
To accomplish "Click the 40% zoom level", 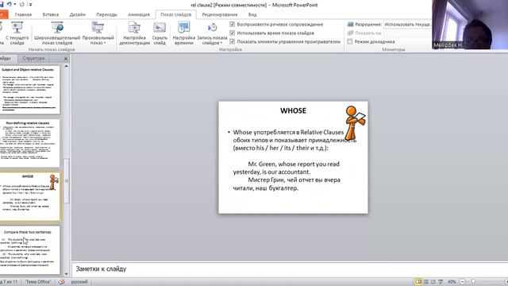I will (452, 282).
